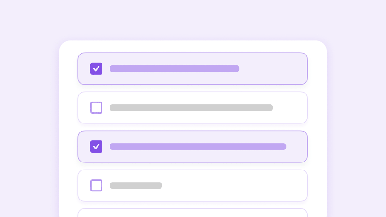Uncheck the third row's purple checkbox

pos(96,146)
